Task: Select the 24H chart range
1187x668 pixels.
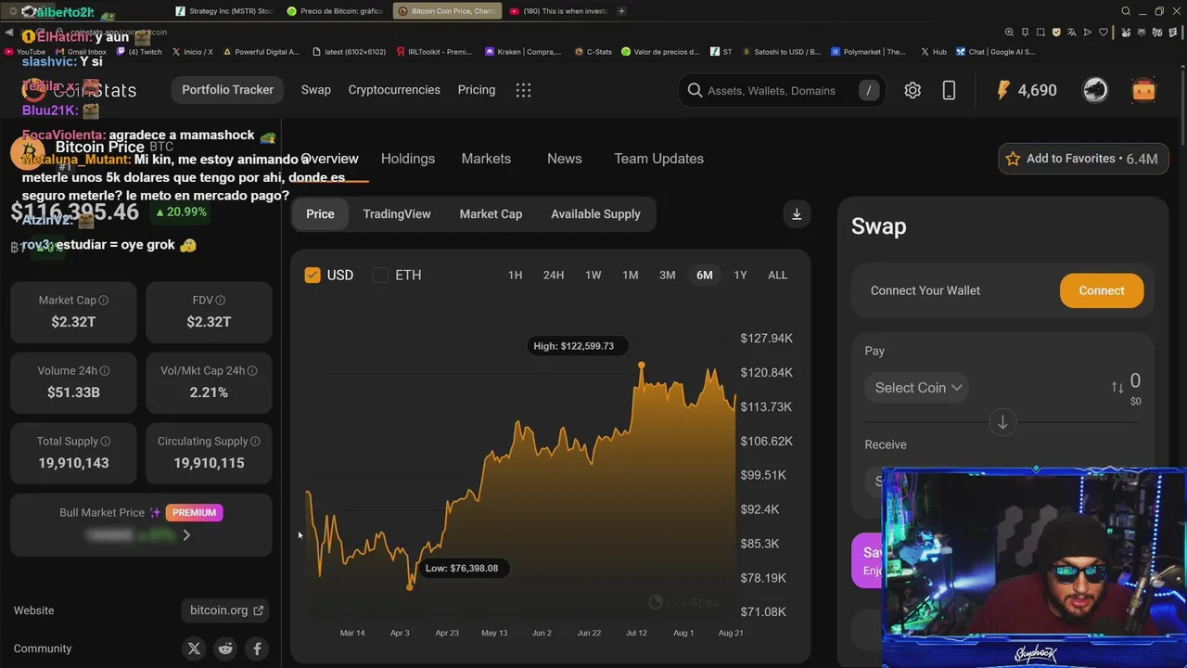Action: point(554,275)
